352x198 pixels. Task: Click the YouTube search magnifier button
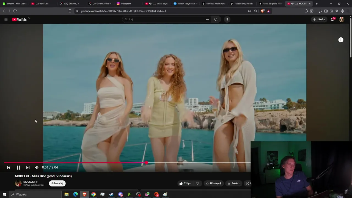pos(216,19)
